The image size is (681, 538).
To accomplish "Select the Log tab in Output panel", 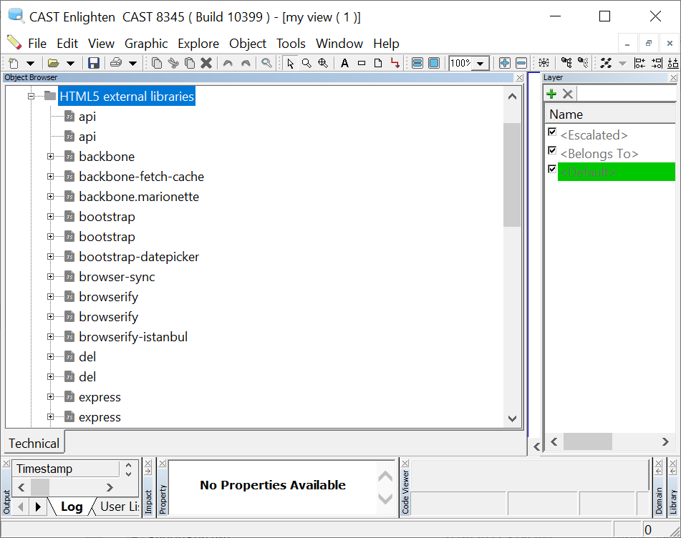I will tap(72, 507).
